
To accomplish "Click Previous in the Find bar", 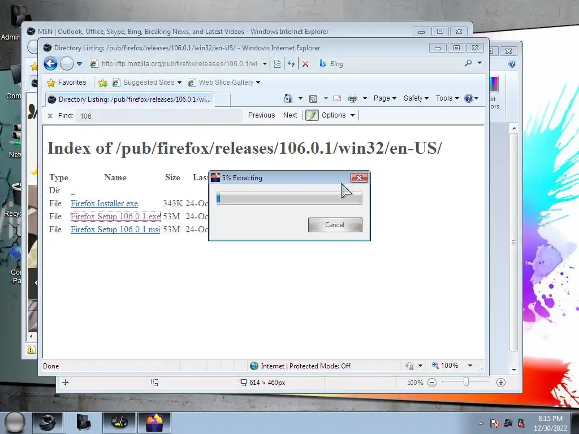I will click(261, 115).
